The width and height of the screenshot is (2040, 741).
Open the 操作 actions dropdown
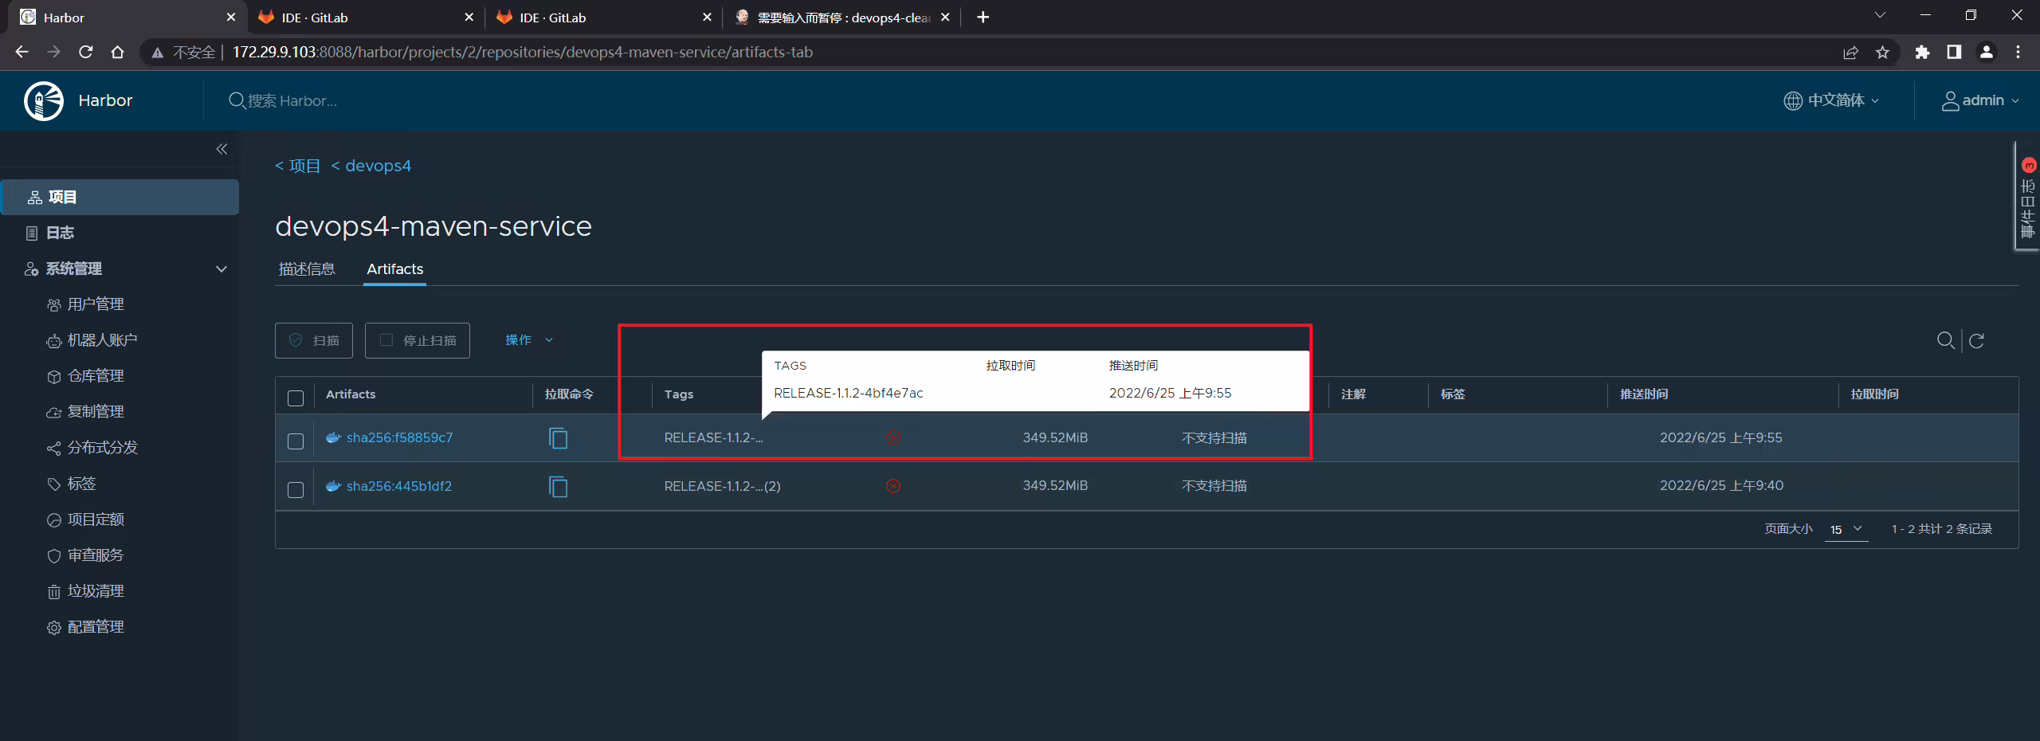pyautogui.click(x=529, y=340)
